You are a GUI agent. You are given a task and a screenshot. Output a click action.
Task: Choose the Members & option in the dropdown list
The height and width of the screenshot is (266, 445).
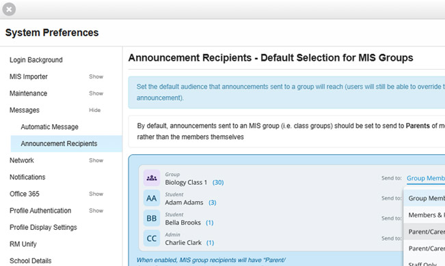pos(424,215)
